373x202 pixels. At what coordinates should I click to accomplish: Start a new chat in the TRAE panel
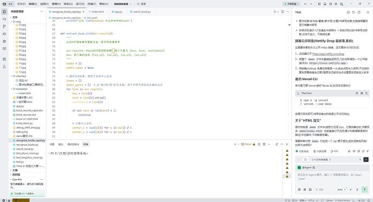pos(348,12)
